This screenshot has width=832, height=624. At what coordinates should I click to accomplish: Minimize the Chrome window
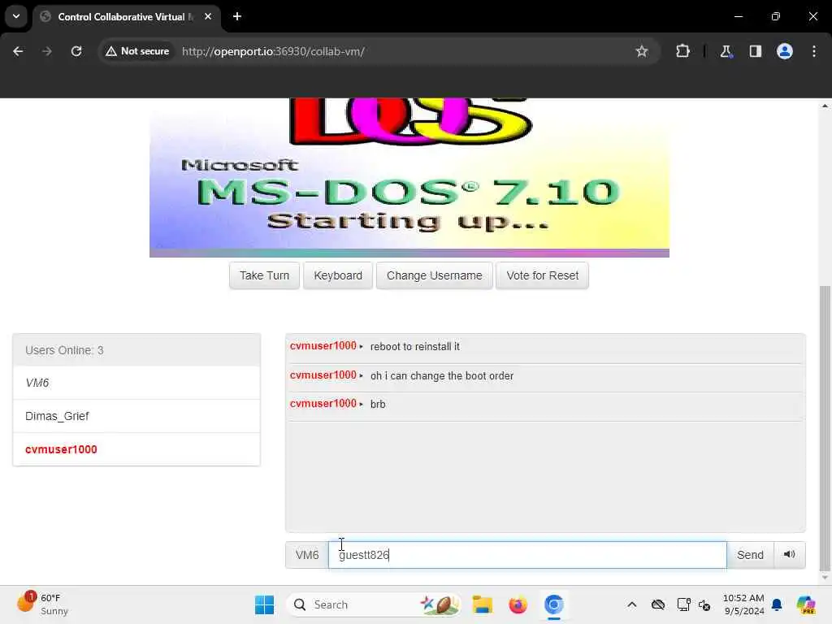click(738, 16)
